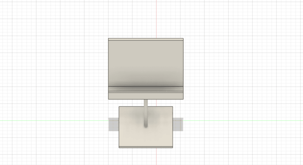Select the gray tab left of lower block
This screenshot has height=165, width=303.
tap(113, 124)
